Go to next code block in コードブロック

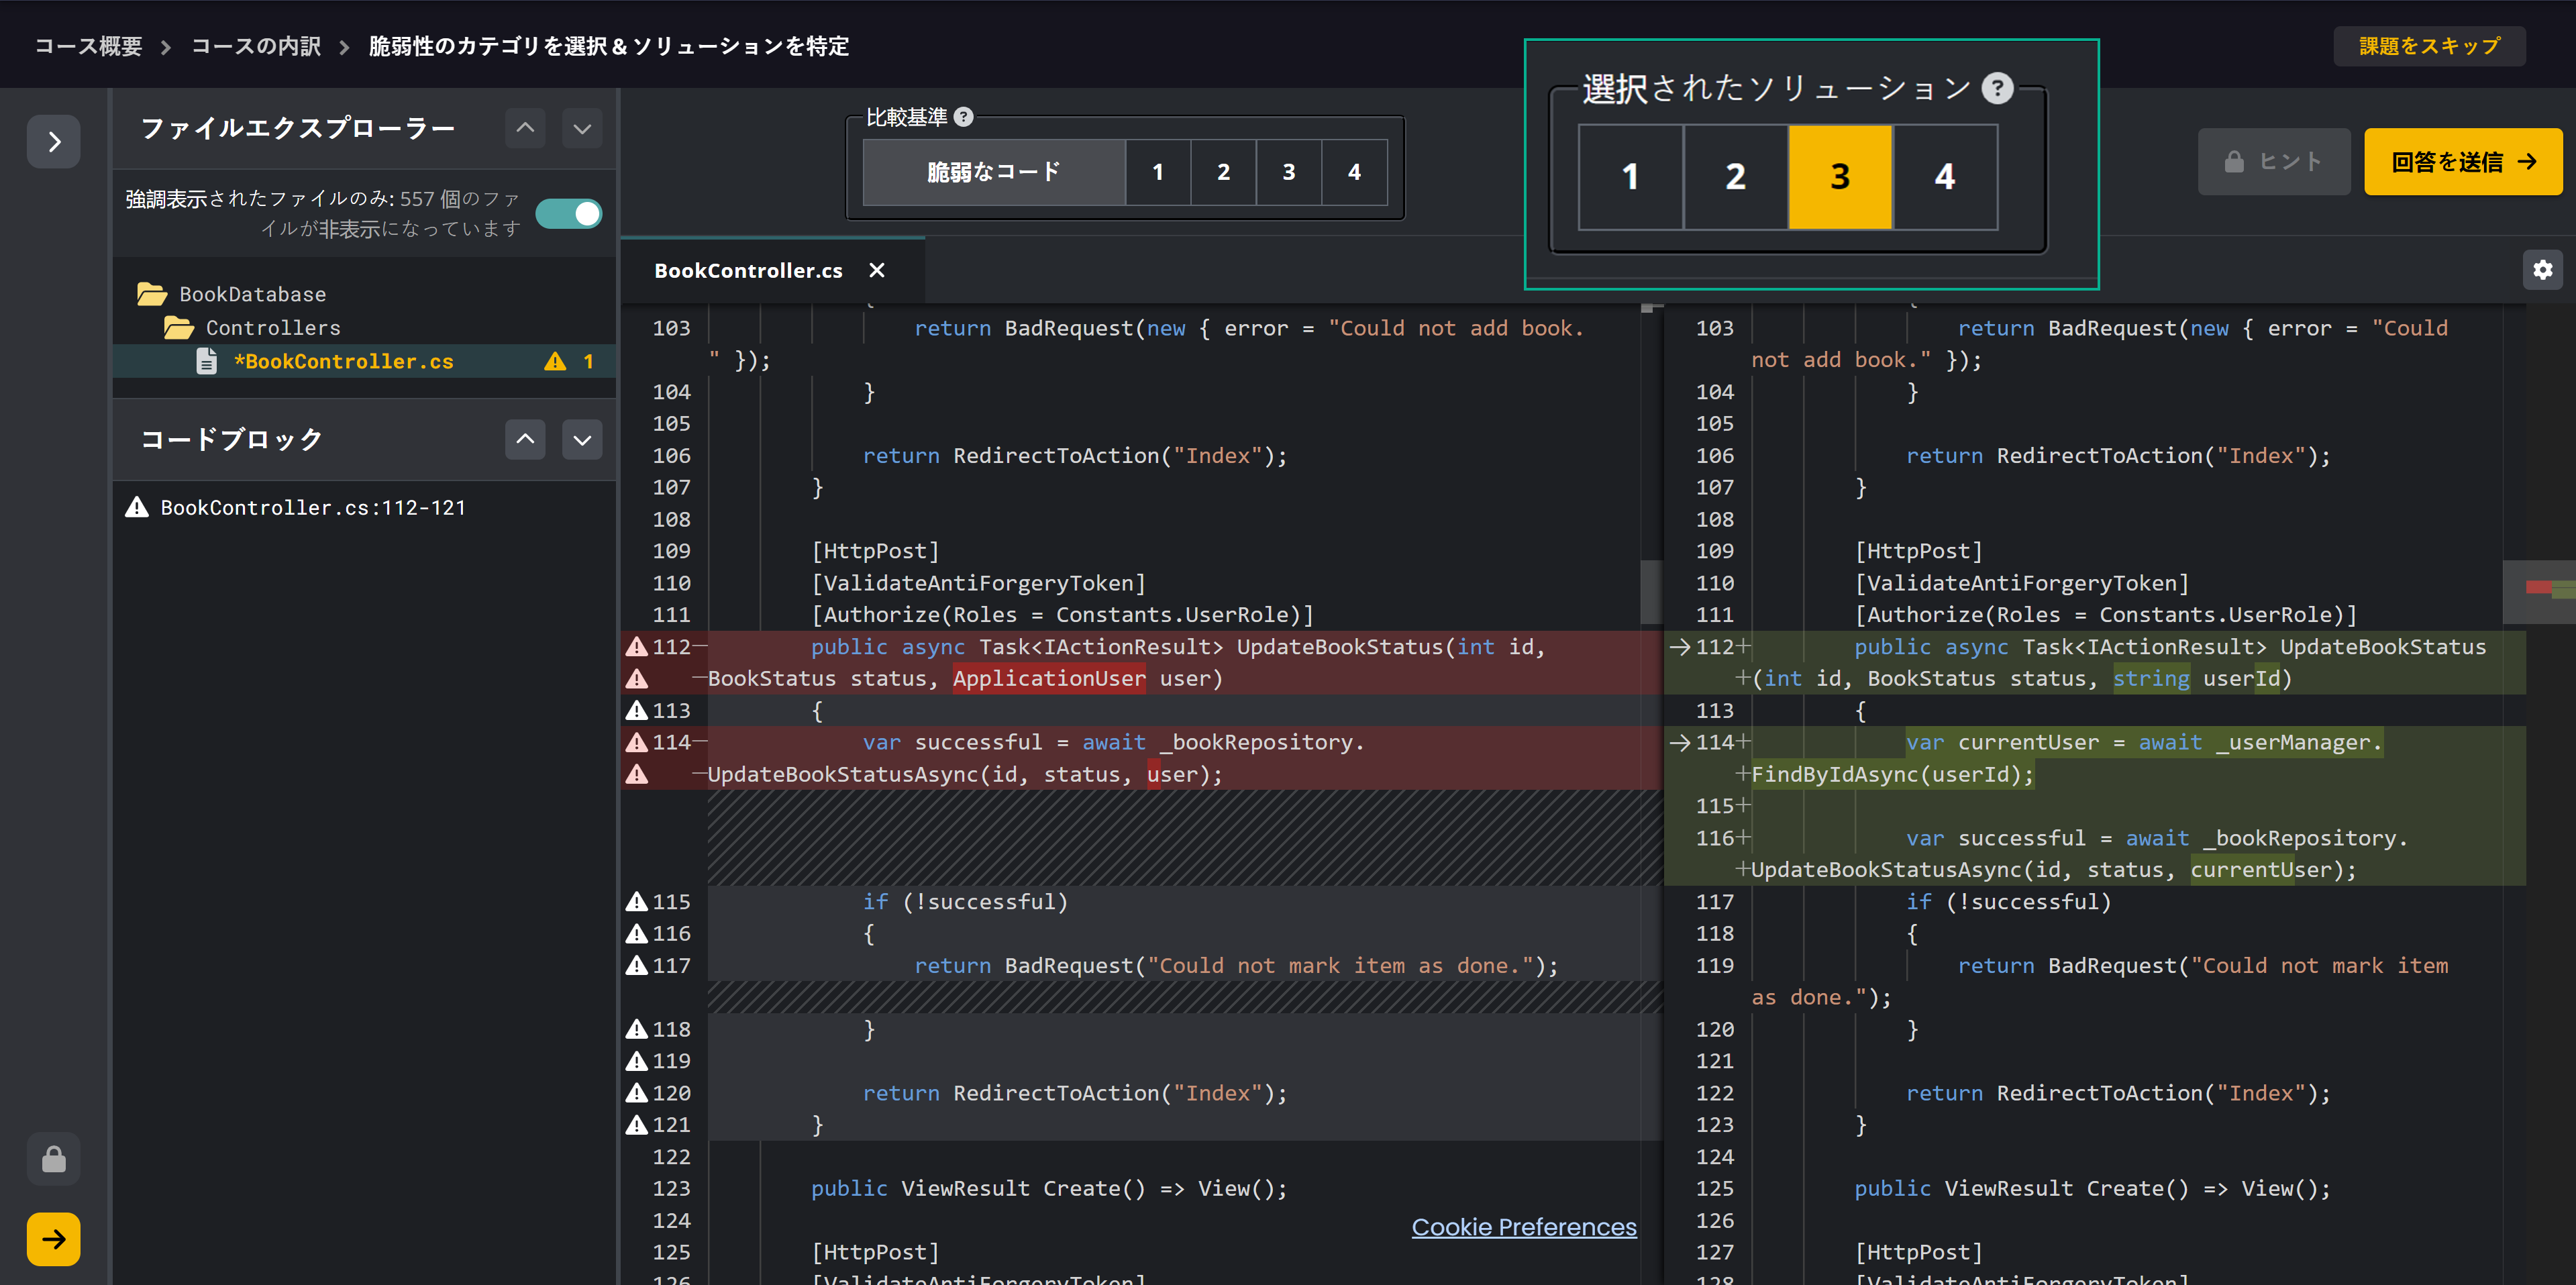(x=582, y=439)
